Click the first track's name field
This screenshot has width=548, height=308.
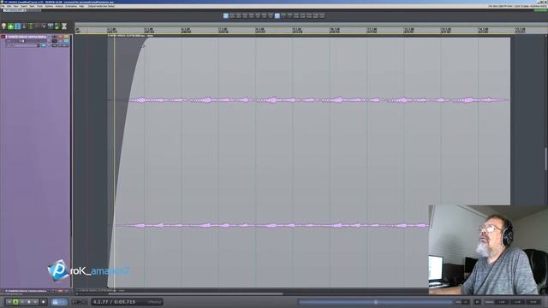tap(27, 37)
